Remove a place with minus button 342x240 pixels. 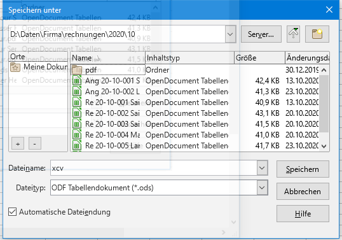[35, 143]
